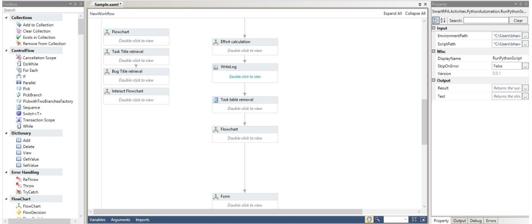532x224 pixels.
Task: Switch properties to categorized view icon
Action: pyautogui.click(x=436, y=21)
